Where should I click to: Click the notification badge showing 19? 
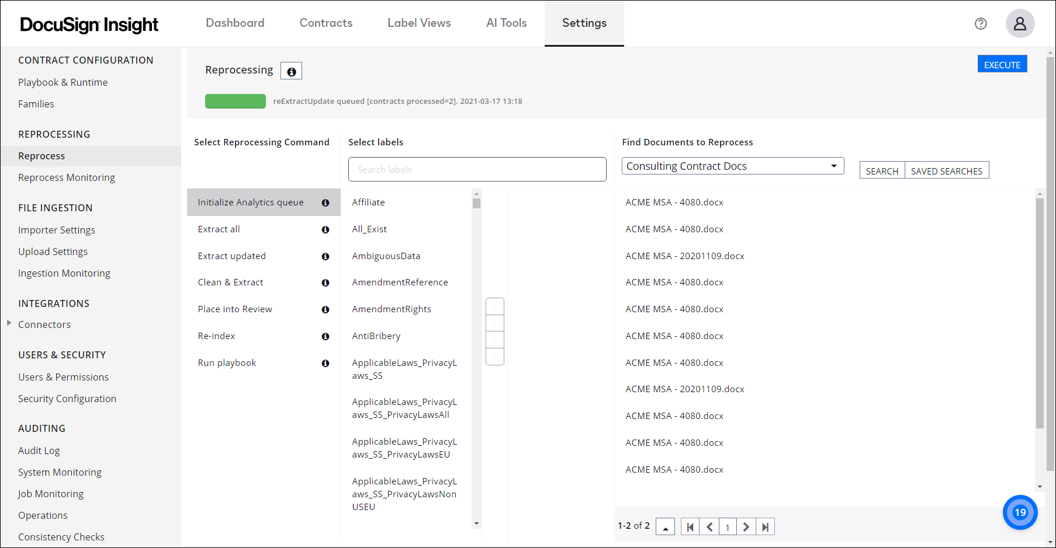[1020, 512]
